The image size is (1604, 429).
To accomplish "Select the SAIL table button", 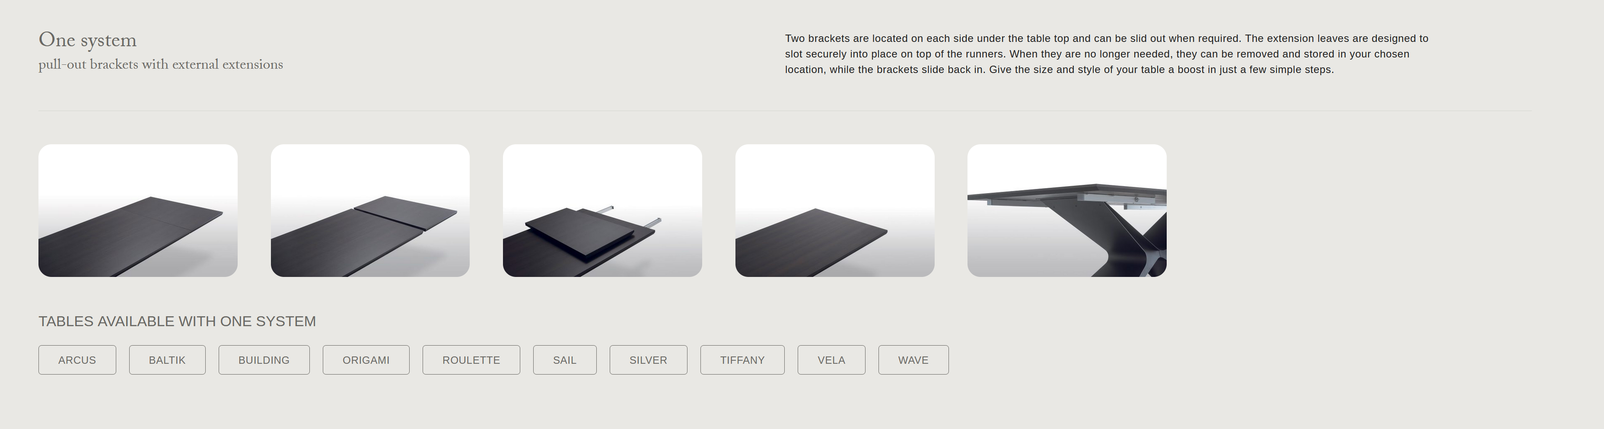I will [565, 360].
